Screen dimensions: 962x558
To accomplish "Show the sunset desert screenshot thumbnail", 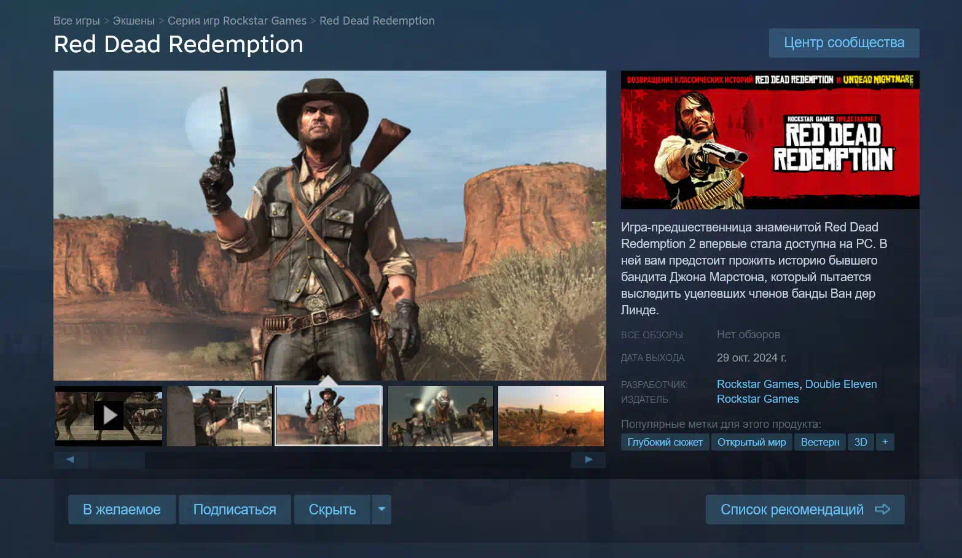I will [550, 416].
